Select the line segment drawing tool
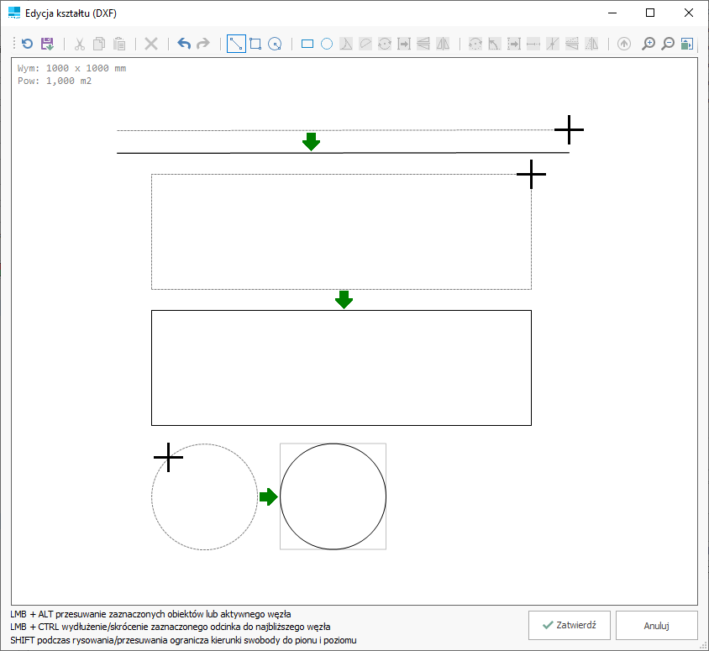The height and width of the screenshot is (651, 709). click(x=236, y=44)
